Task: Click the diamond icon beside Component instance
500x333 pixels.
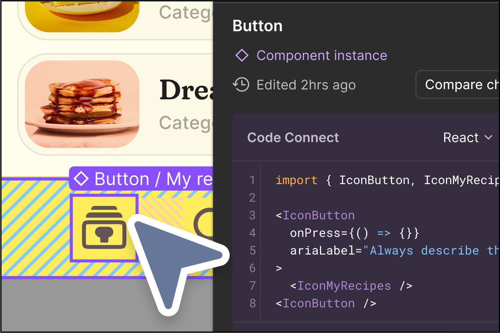Action: click(242, 56)
